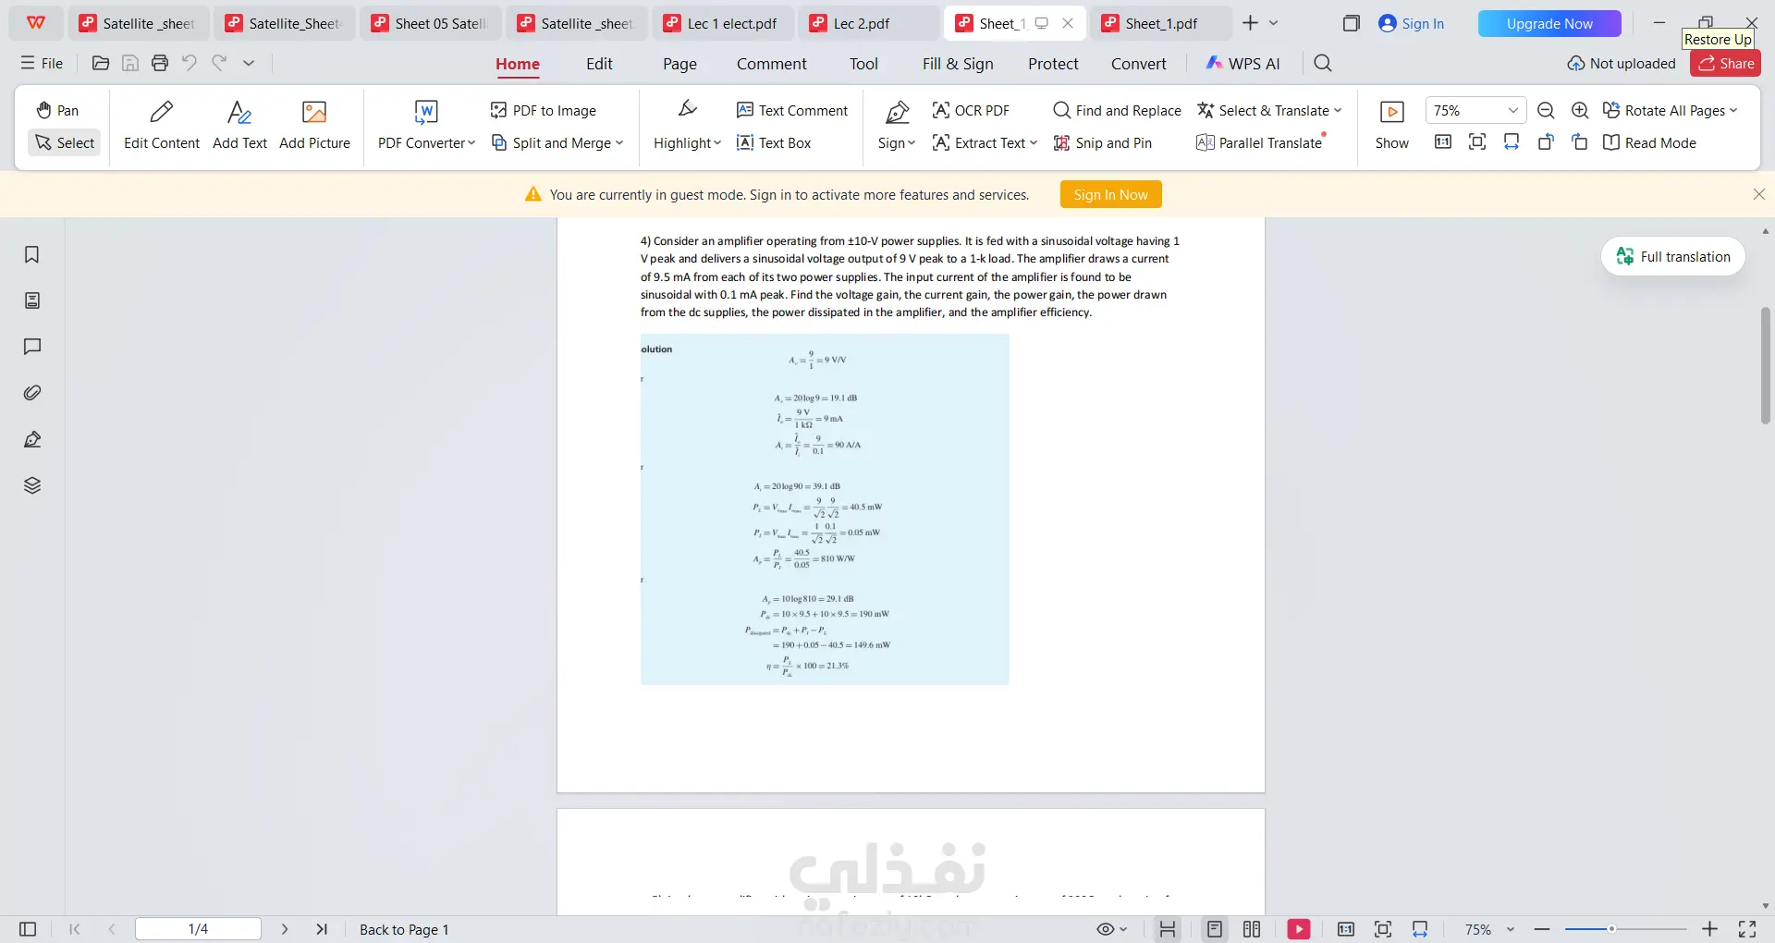Launch PDF to Image conversion
The image size is (1775, 943).
544,110
